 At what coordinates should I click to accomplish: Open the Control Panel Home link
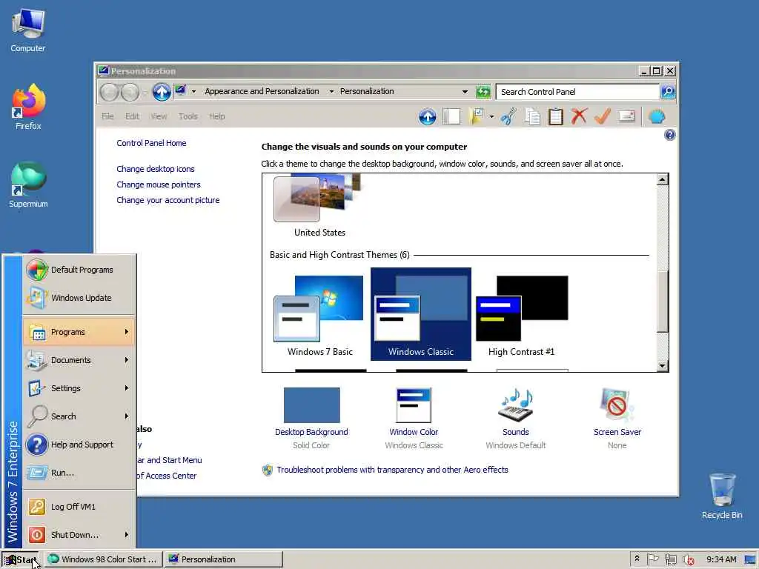[151, 143]
